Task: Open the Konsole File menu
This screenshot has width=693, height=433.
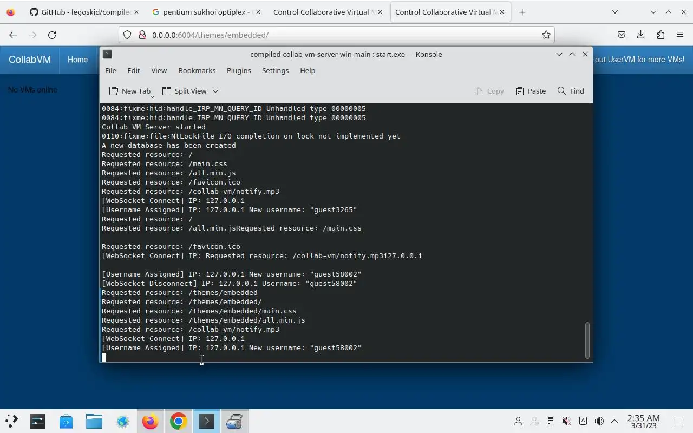Action: pos(110,70)
